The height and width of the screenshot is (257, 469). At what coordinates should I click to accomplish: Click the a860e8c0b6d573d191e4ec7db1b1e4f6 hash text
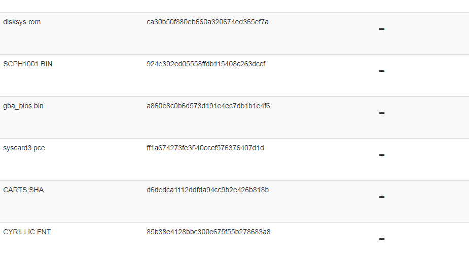[208, 106]
